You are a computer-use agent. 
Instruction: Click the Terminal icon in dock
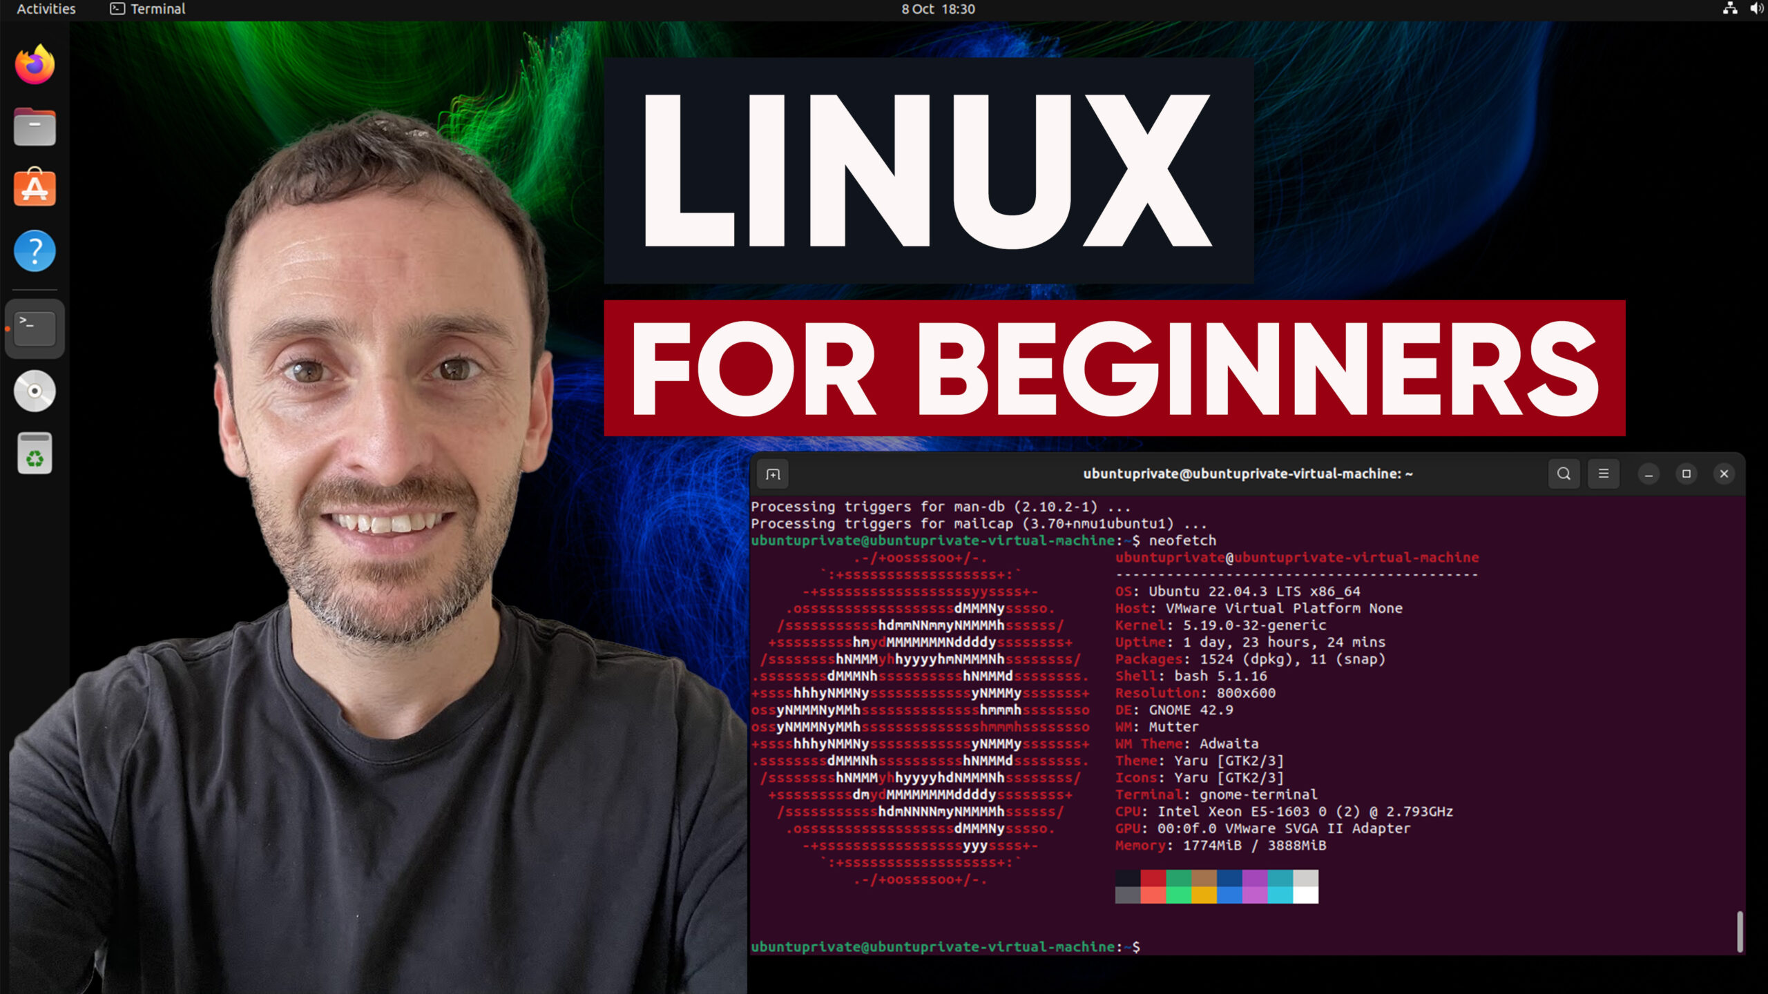34,328
